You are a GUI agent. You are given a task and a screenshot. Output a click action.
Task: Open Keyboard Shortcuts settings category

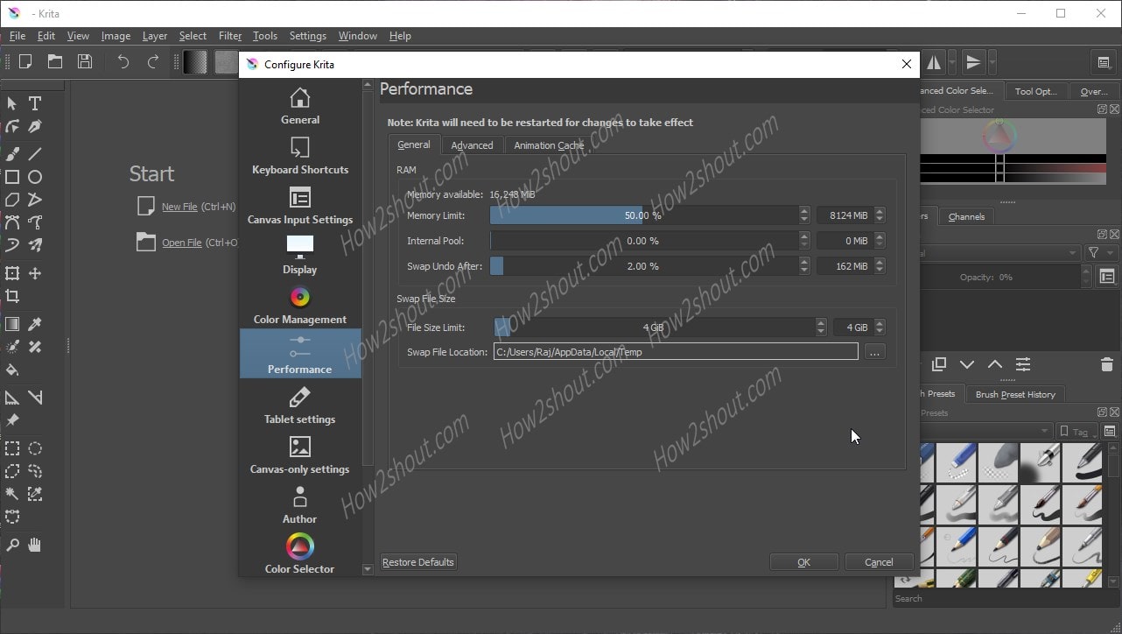click(300, 156)
